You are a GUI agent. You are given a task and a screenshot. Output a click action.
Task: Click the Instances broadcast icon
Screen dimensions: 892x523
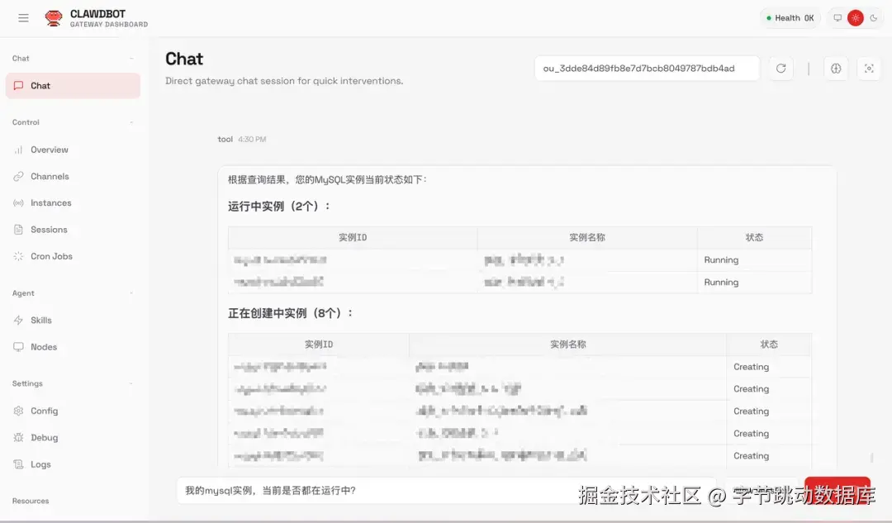(x=18, y=203)
